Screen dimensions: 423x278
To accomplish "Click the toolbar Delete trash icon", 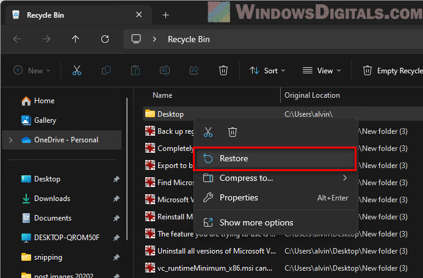I will tap(223, 71).
